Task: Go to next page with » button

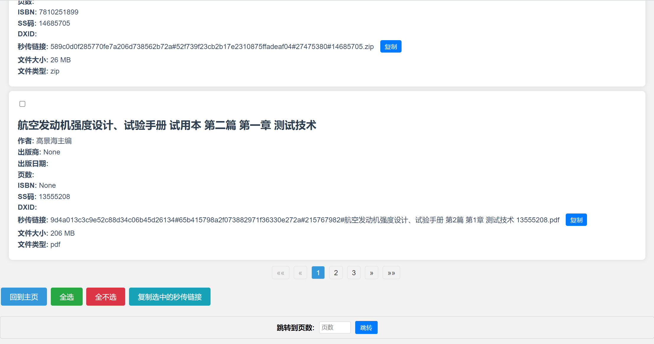Action: click(371, 273)
